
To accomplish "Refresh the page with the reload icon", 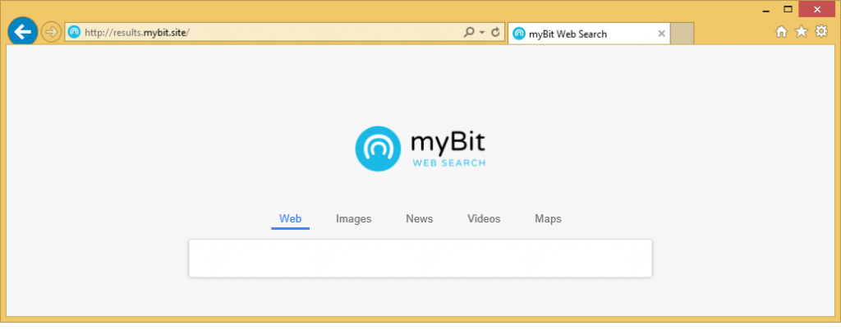I will point(495,33).
